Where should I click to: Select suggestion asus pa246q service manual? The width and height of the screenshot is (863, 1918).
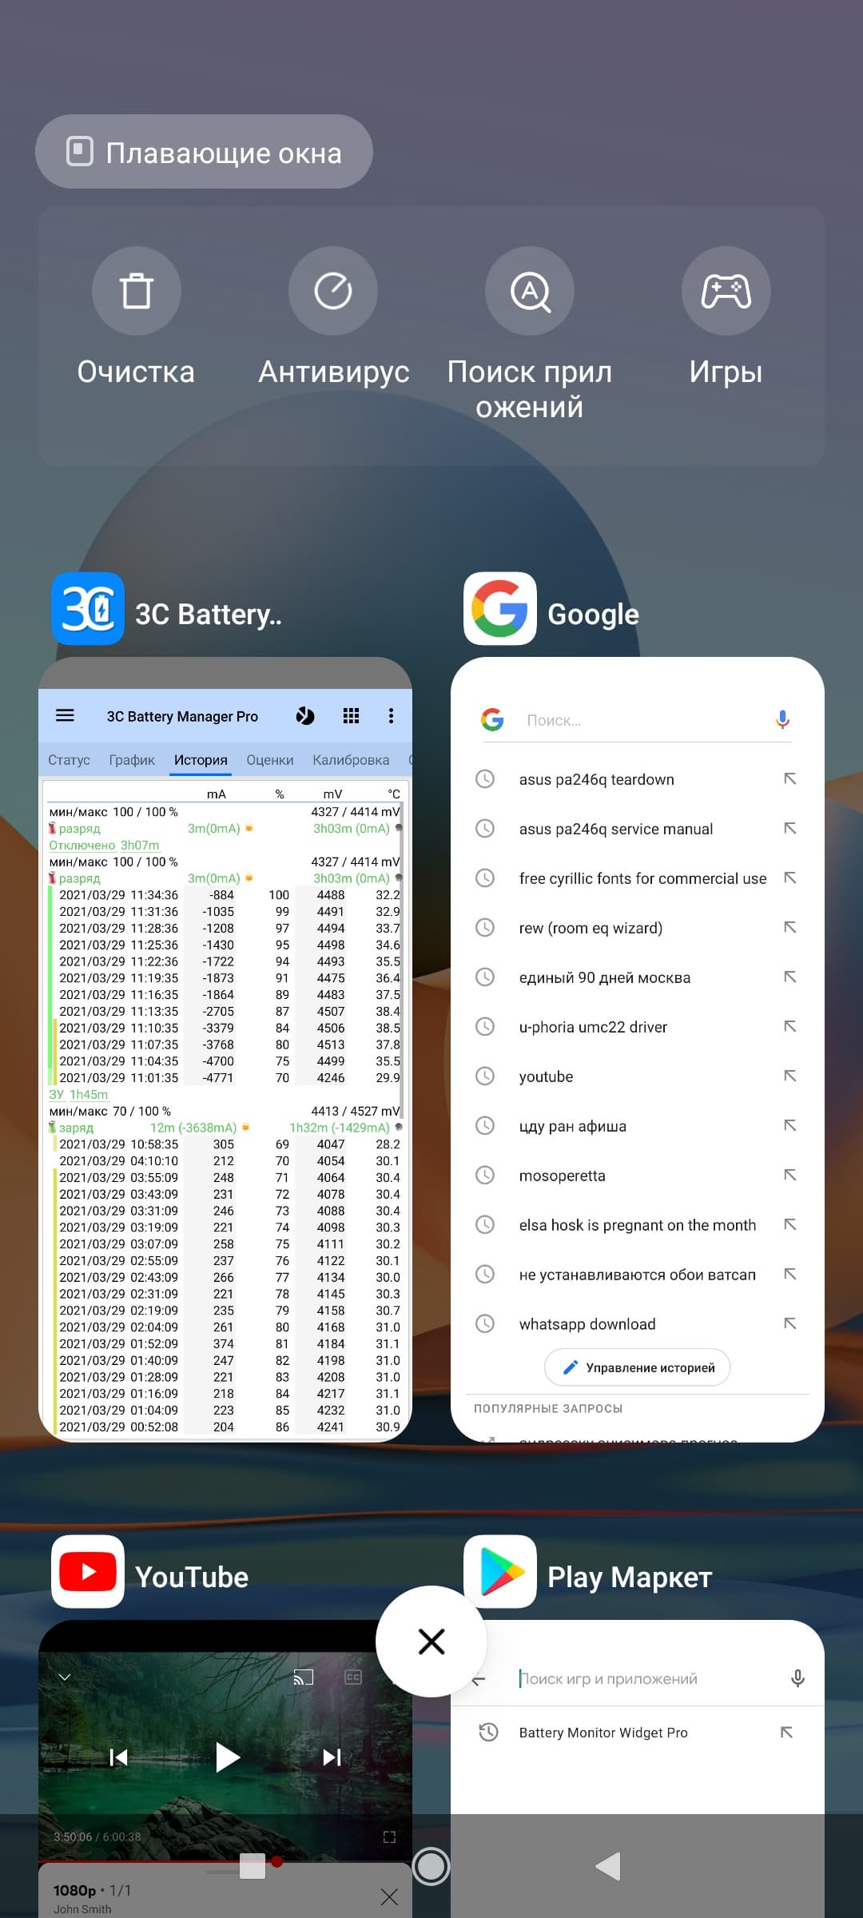(616, 829)
